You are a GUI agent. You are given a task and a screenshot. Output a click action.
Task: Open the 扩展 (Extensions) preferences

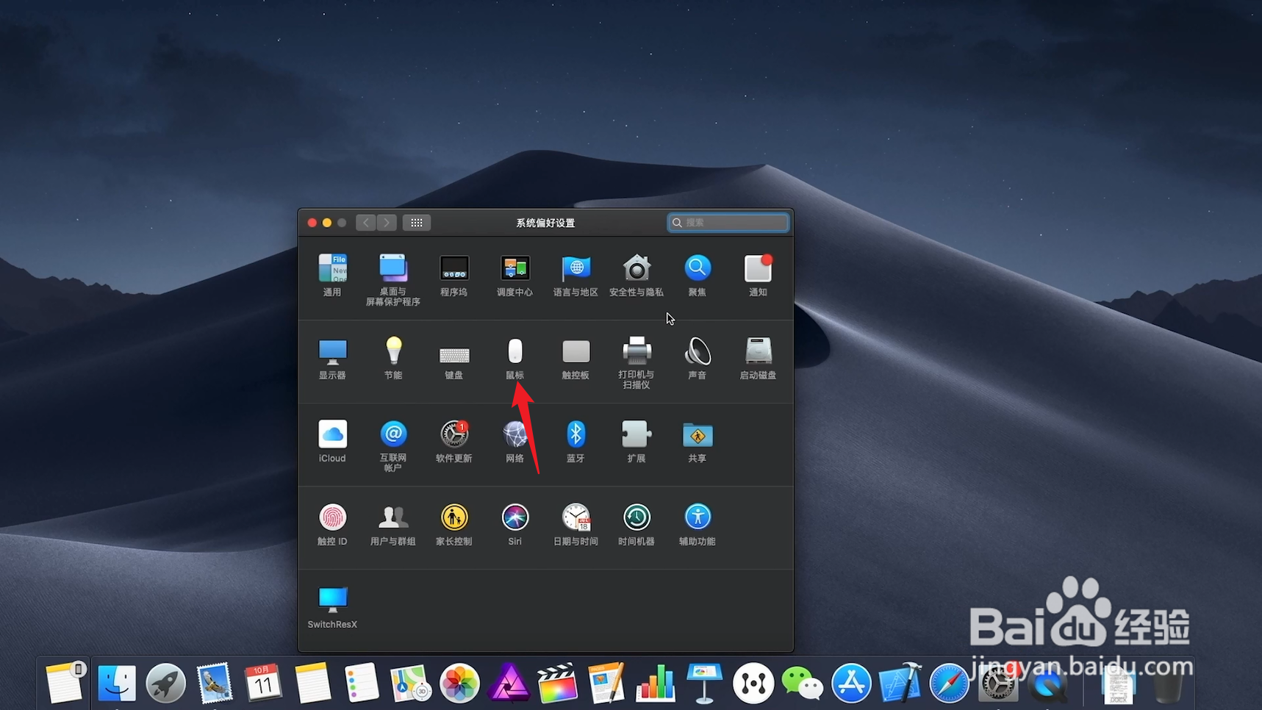(637, 441)
